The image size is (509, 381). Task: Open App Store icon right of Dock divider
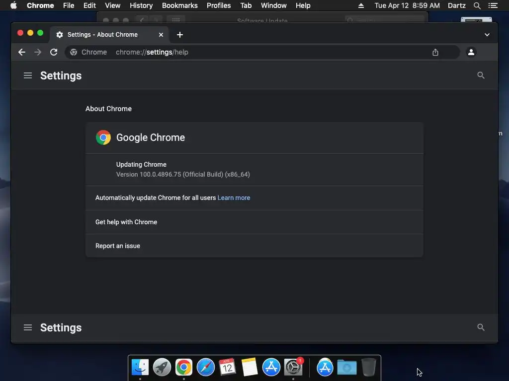point(325,368)
